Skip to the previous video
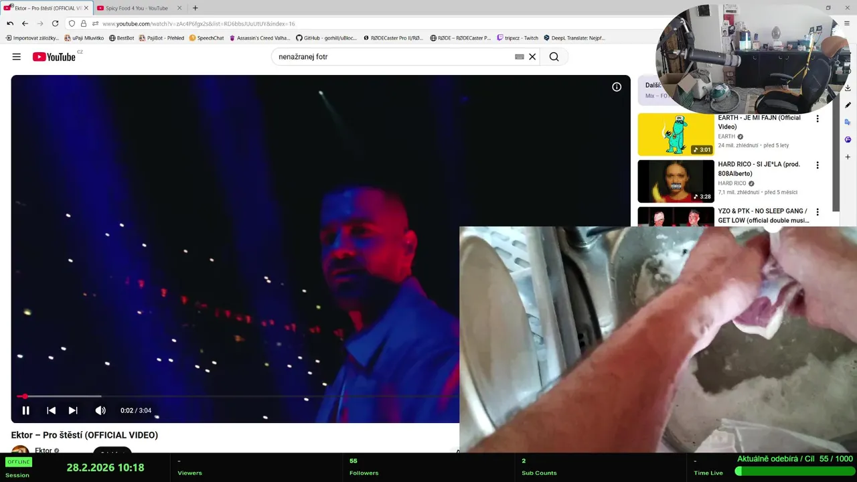857x482 pixels. tap(51, 410)
